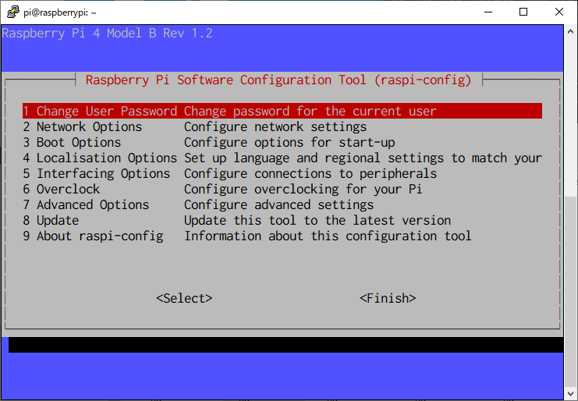
Task: Click 'Configure options for start-up' description
Action: click(x=289, y=143)
